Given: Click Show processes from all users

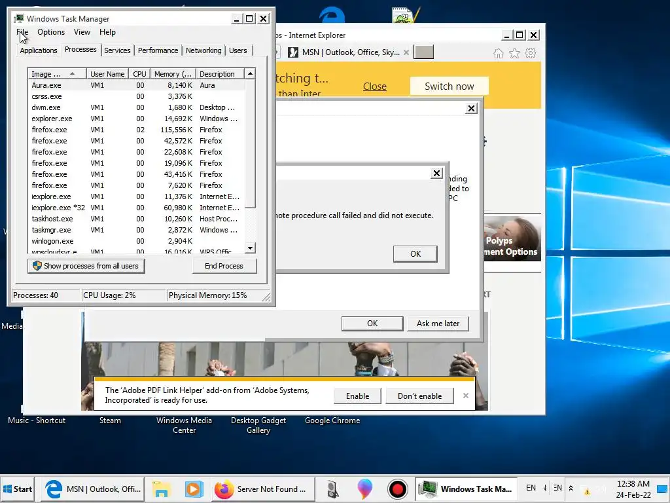Looking at the screenshot, I should [x=86, y=266].
